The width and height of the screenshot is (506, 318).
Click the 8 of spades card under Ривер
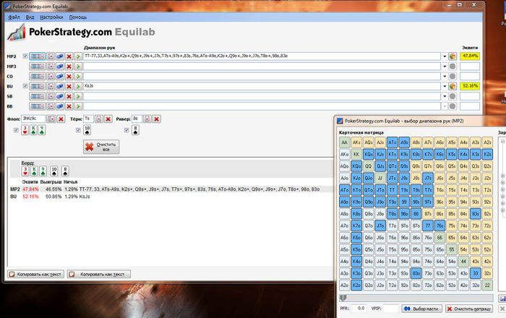(x=135, y=130)
